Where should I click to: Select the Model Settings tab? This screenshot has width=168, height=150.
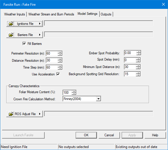click(x=88, y=14)
